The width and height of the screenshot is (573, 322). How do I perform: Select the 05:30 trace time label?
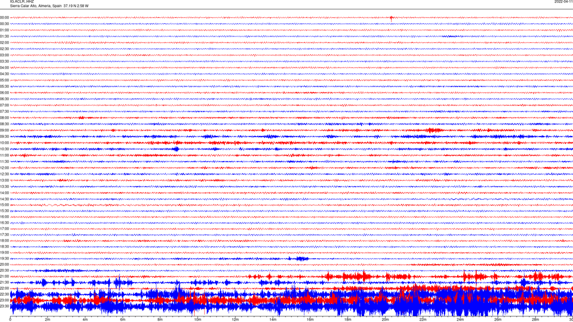coord(4,86)
